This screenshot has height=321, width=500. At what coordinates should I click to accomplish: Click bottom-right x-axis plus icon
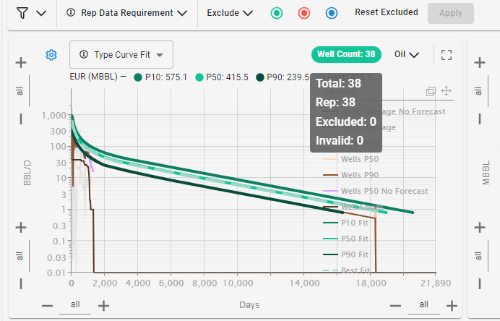point(452,306)
